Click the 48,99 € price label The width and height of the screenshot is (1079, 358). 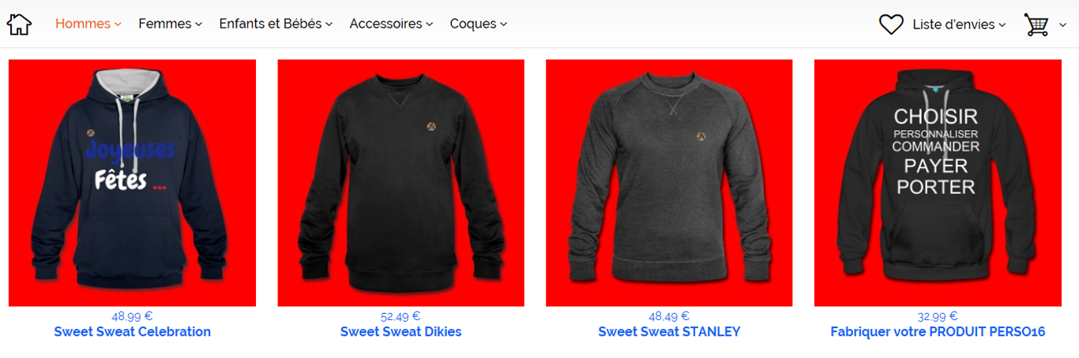[132, 316]
